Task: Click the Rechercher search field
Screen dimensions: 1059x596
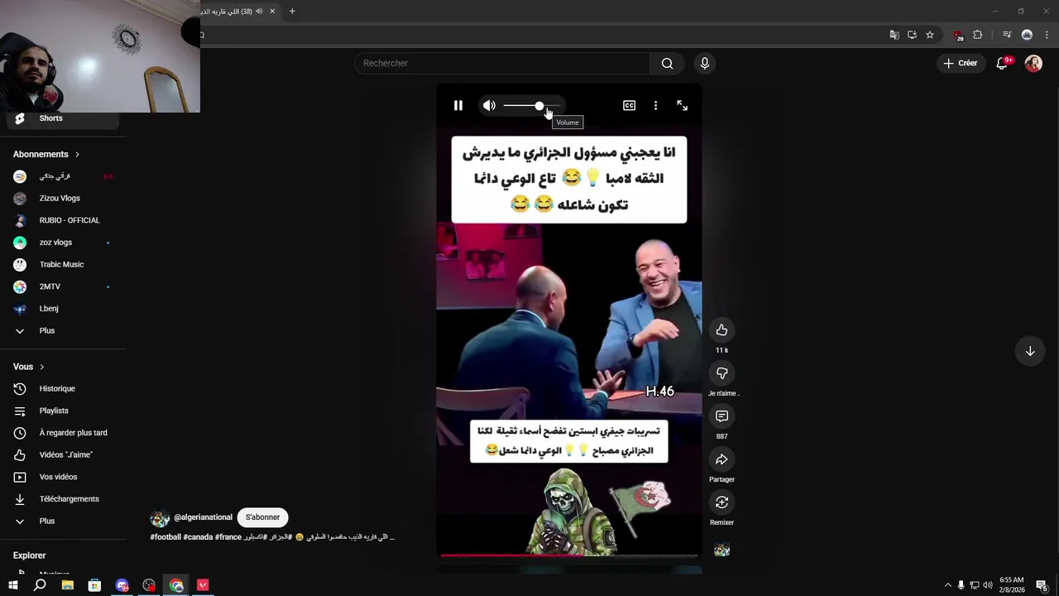Action: [502, 63]
